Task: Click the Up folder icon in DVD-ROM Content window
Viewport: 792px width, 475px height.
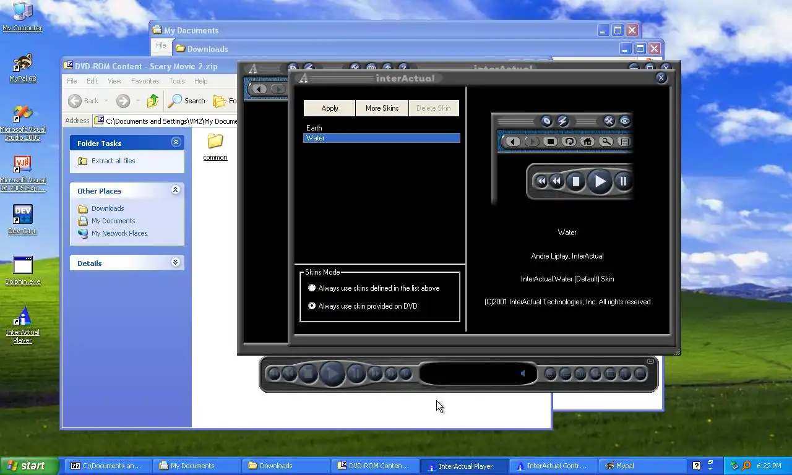Action: coord(153,100)
